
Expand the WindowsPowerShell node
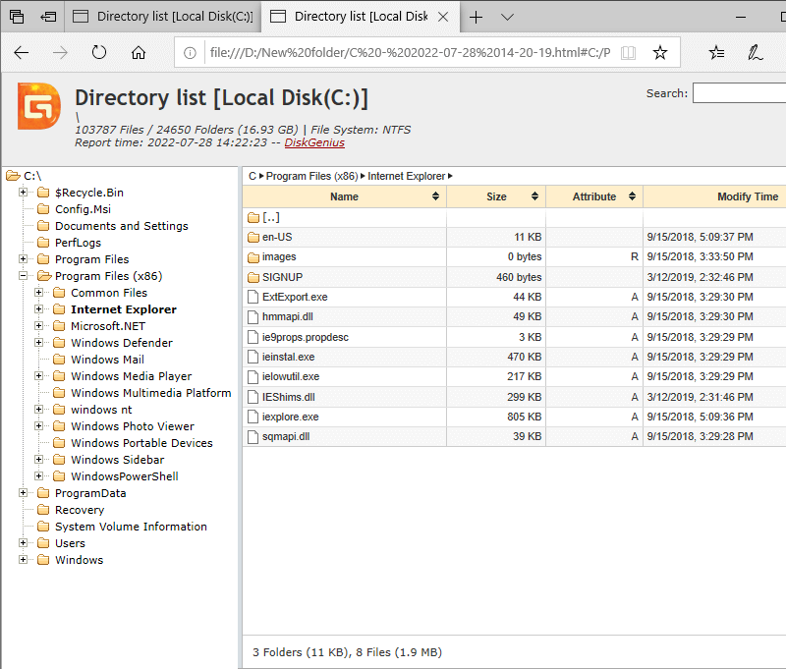tap(38, 475)
